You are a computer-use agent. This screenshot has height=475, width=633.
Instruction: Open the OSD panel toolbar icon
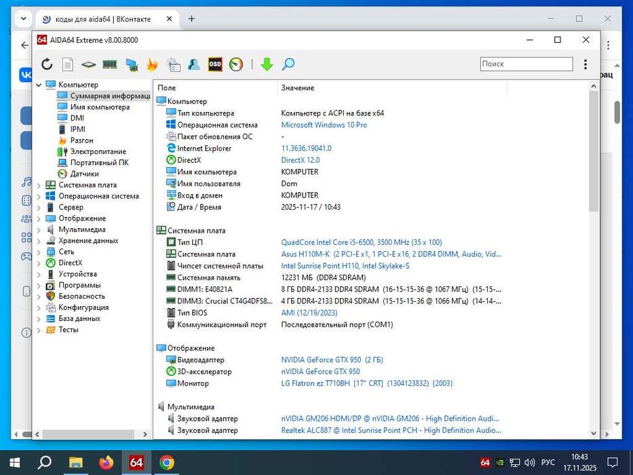[214, 64]
